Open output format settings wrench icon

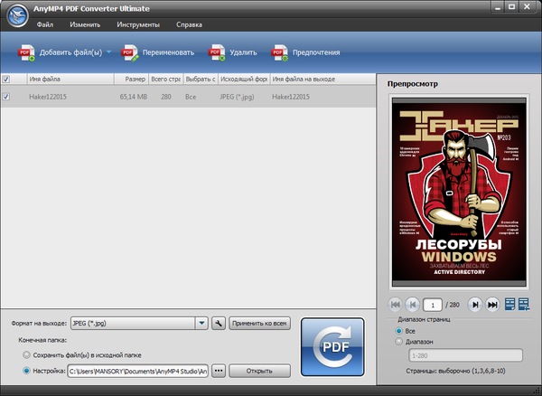click(218, 323)
